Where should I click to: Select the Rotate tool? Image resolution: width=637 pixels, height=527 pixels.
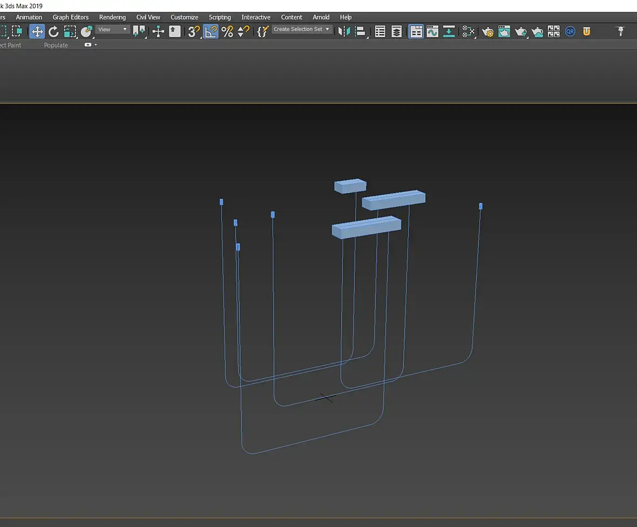point(53,32)
